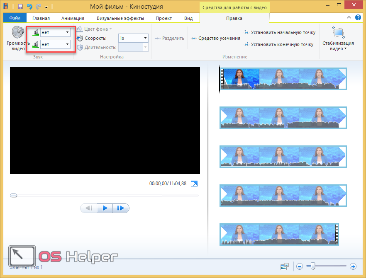Switch to the Анимация tab

click(x=73, y=18)
